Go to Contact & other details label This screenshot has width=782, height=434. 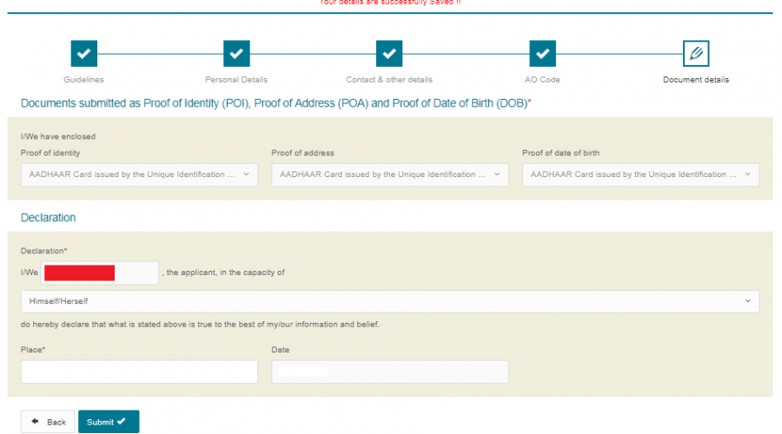pyautogui.click(x=389, y=80)
